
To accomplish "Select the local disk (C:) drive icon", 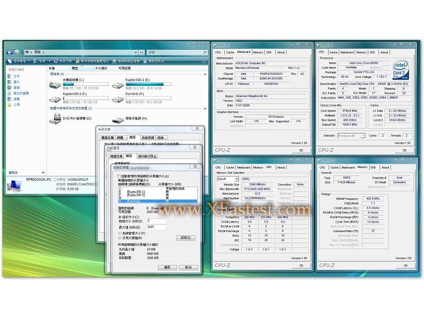I will (55, 85).
